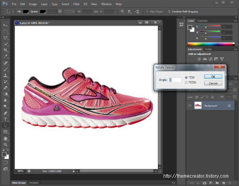Select the Healing Brush tool

point(5,63)
